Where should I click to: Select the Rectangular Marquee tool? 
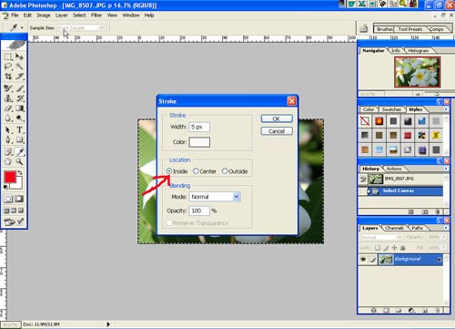[x=8, y=57]
